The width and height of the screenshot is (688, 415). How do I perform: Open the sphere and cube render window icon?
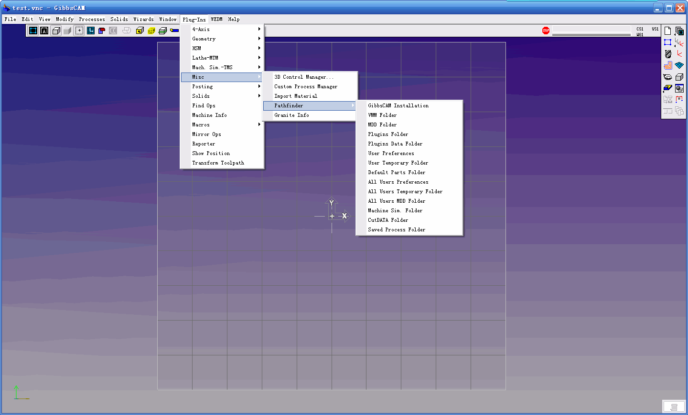679,88
